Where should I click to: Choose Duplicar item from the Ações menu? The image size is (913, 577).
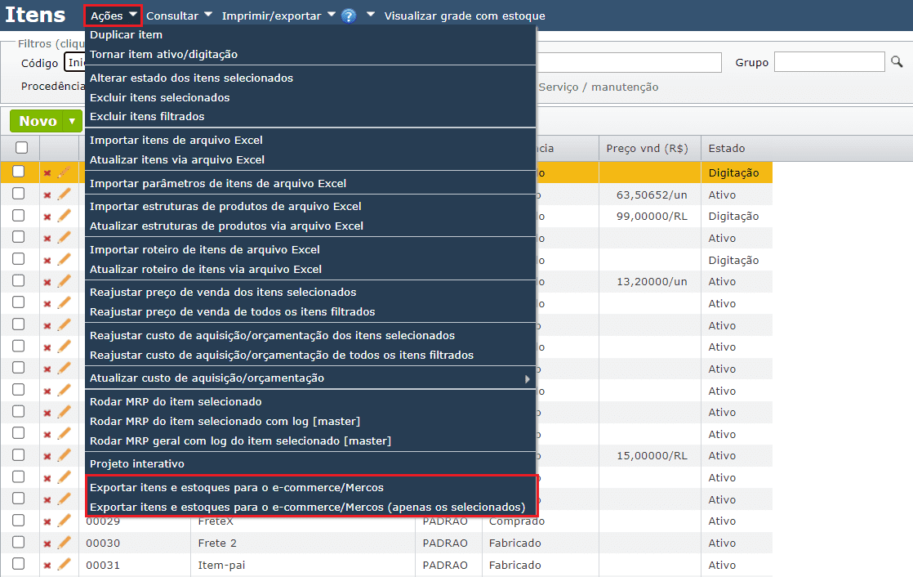[126, 35]
